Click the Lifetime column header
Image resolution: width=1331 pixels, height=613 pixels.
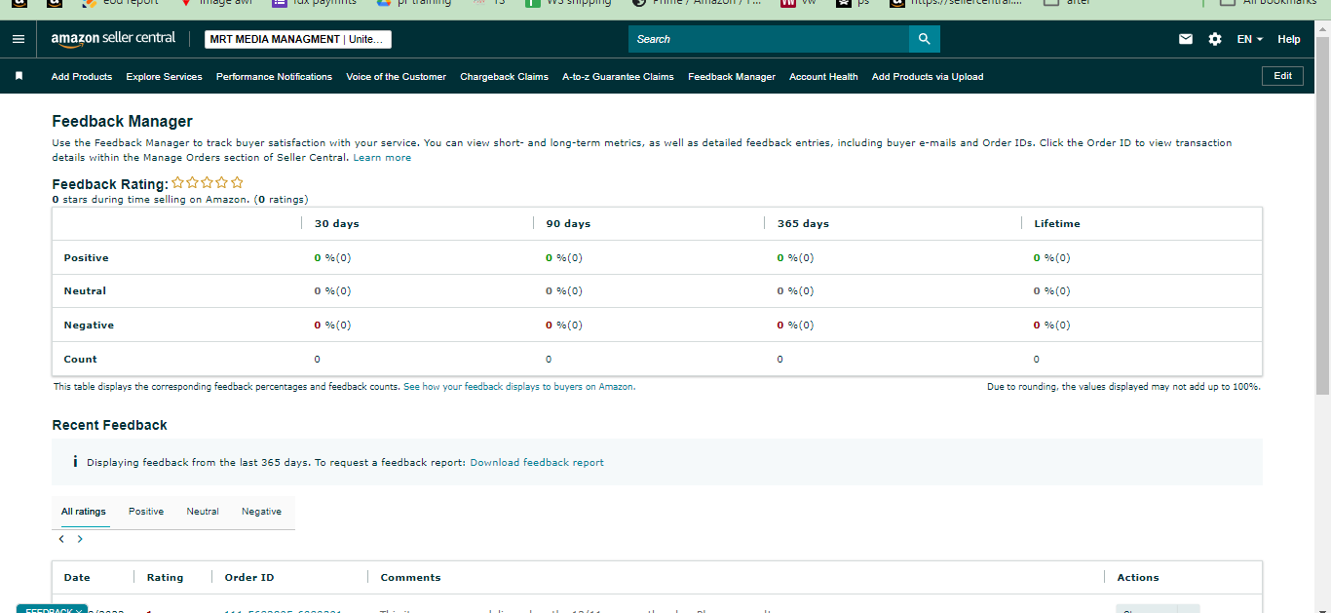[1057, 223]
